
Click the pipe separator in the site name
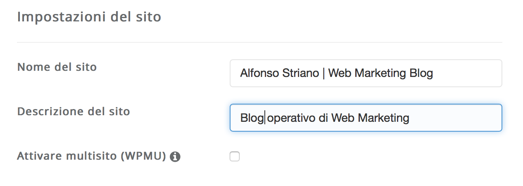pyautogui.click(x=323, y=73)
